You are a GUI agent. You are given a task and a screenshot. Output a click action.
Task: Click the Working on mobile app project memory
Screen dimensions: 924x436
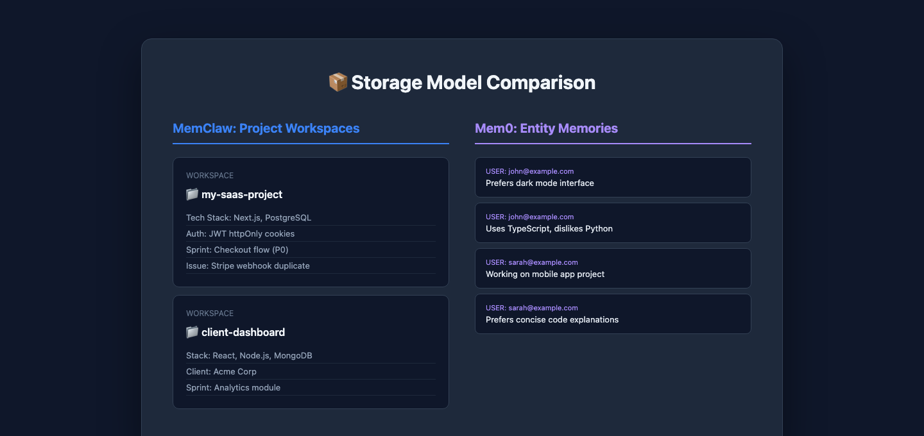coord(545,274)
